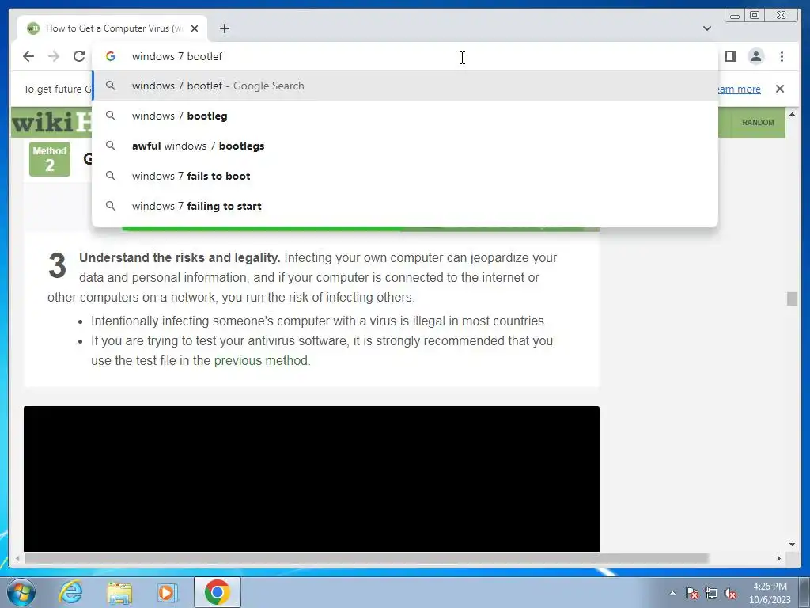Follow the 'Learn more' link in the info bar
The image size is (810, 608).
[x=740, y=89]
